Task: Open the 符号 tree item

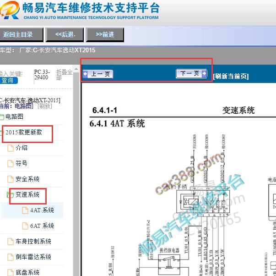Action: pyautogui.click(x=22, y=163)
